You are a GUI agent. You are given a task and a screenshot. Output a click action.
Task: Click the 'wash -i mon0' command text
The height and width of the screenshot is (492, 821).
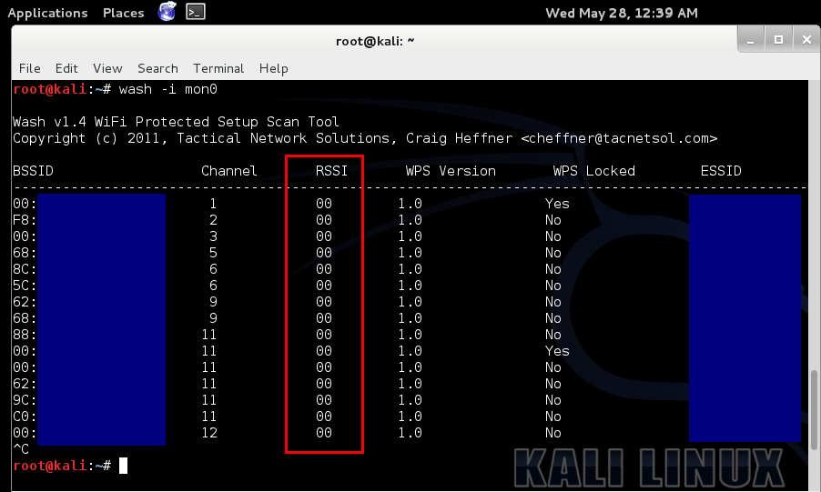pos(167,89)
